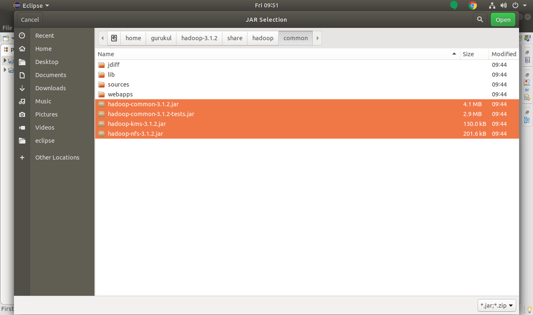Image resolution: width=533 pixels, height=315 pixels.
Task: Click the Chrome icon in top bar
Action: coord(473,5)
